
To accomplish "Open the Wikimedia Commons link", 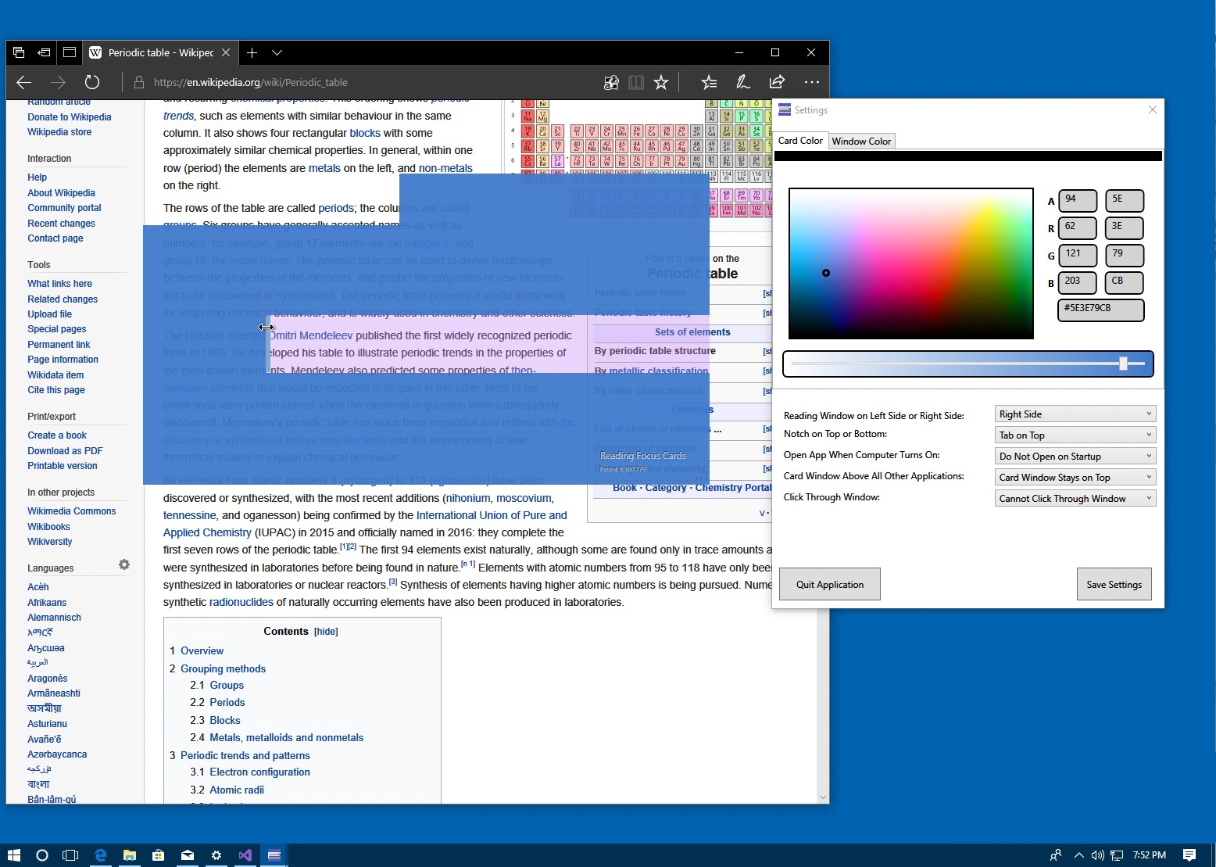I will coord(72,511).
